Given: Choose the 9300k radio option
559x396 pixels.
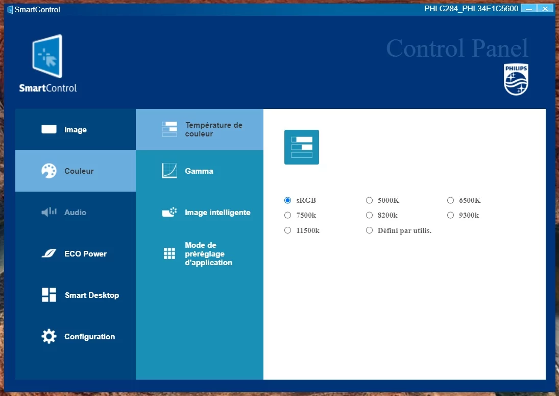Looking at the screenshot, I should (x=451, y=215).
